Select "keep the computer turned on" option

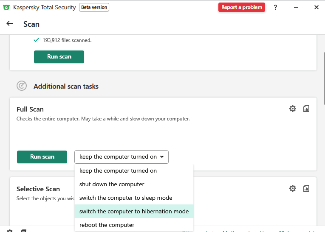coord(118,171)
